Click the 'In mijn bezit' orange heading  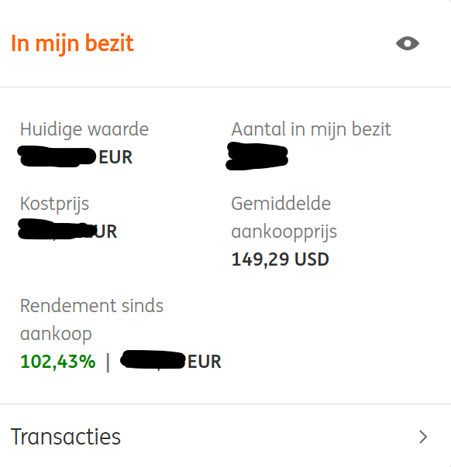pyautogui.click(x=72, y=43)
